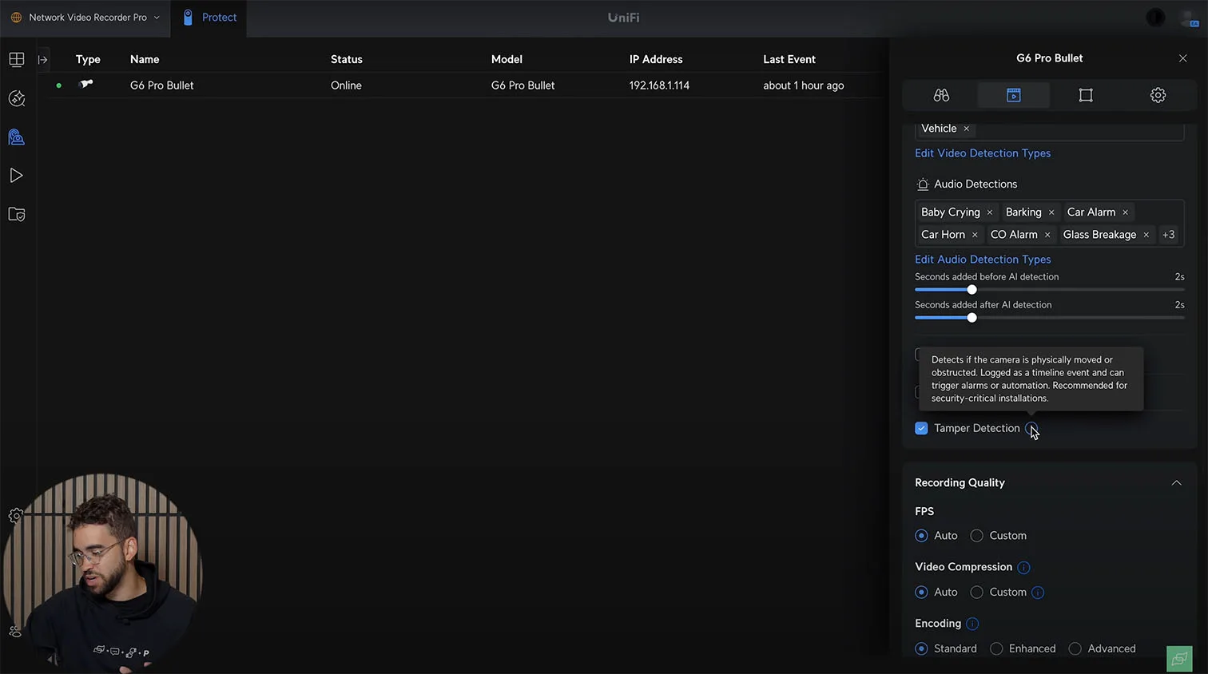Screen dimensions: 1208x674
Task: Switch to the gear settings tab in panel
Action: pos(1158,95)
